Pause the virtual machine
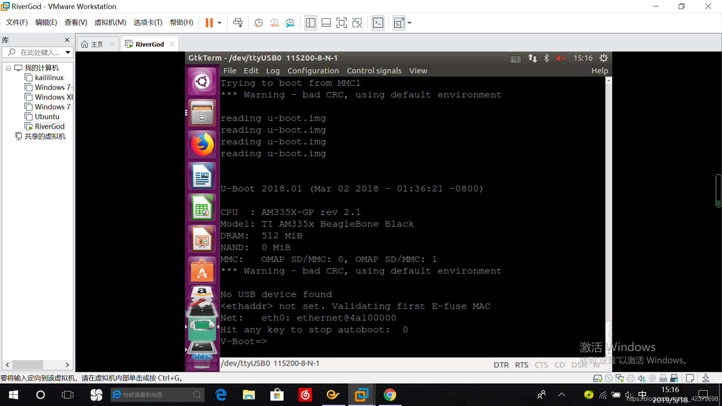 tap(209, 23)
